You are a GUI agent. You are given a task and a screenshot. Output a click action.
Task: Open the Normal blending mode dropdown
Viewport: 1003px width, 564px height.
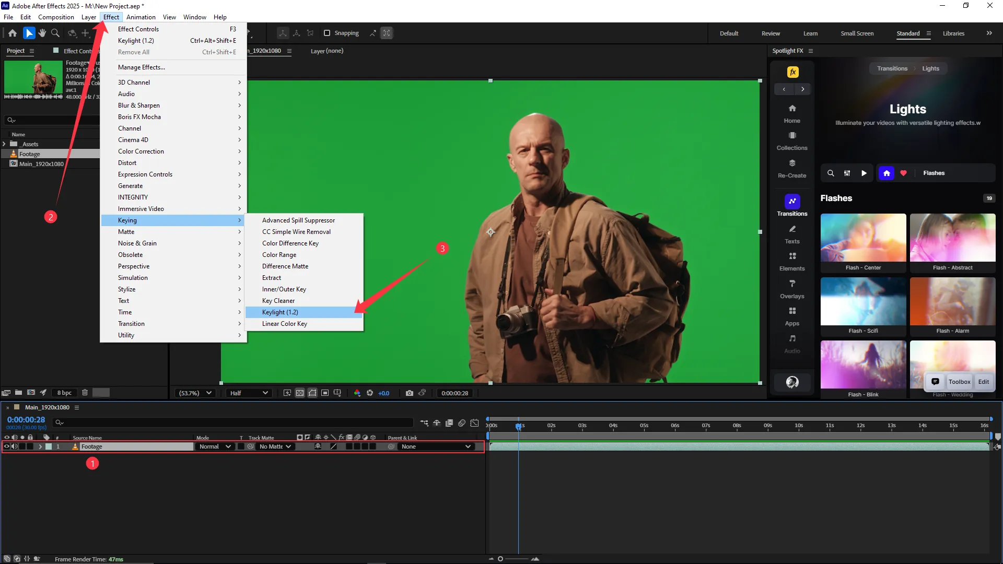pos(215,446)
